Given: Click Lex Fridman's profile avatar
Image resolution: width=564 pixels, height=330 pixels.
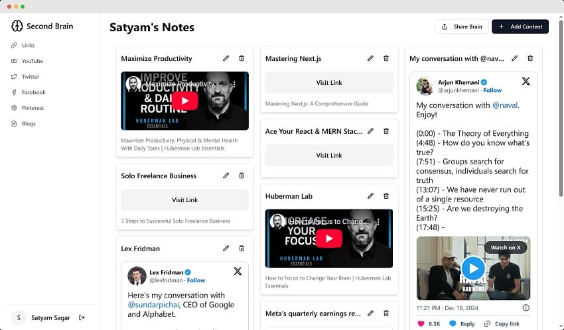Looking at the screenshot, I should 137,276.
